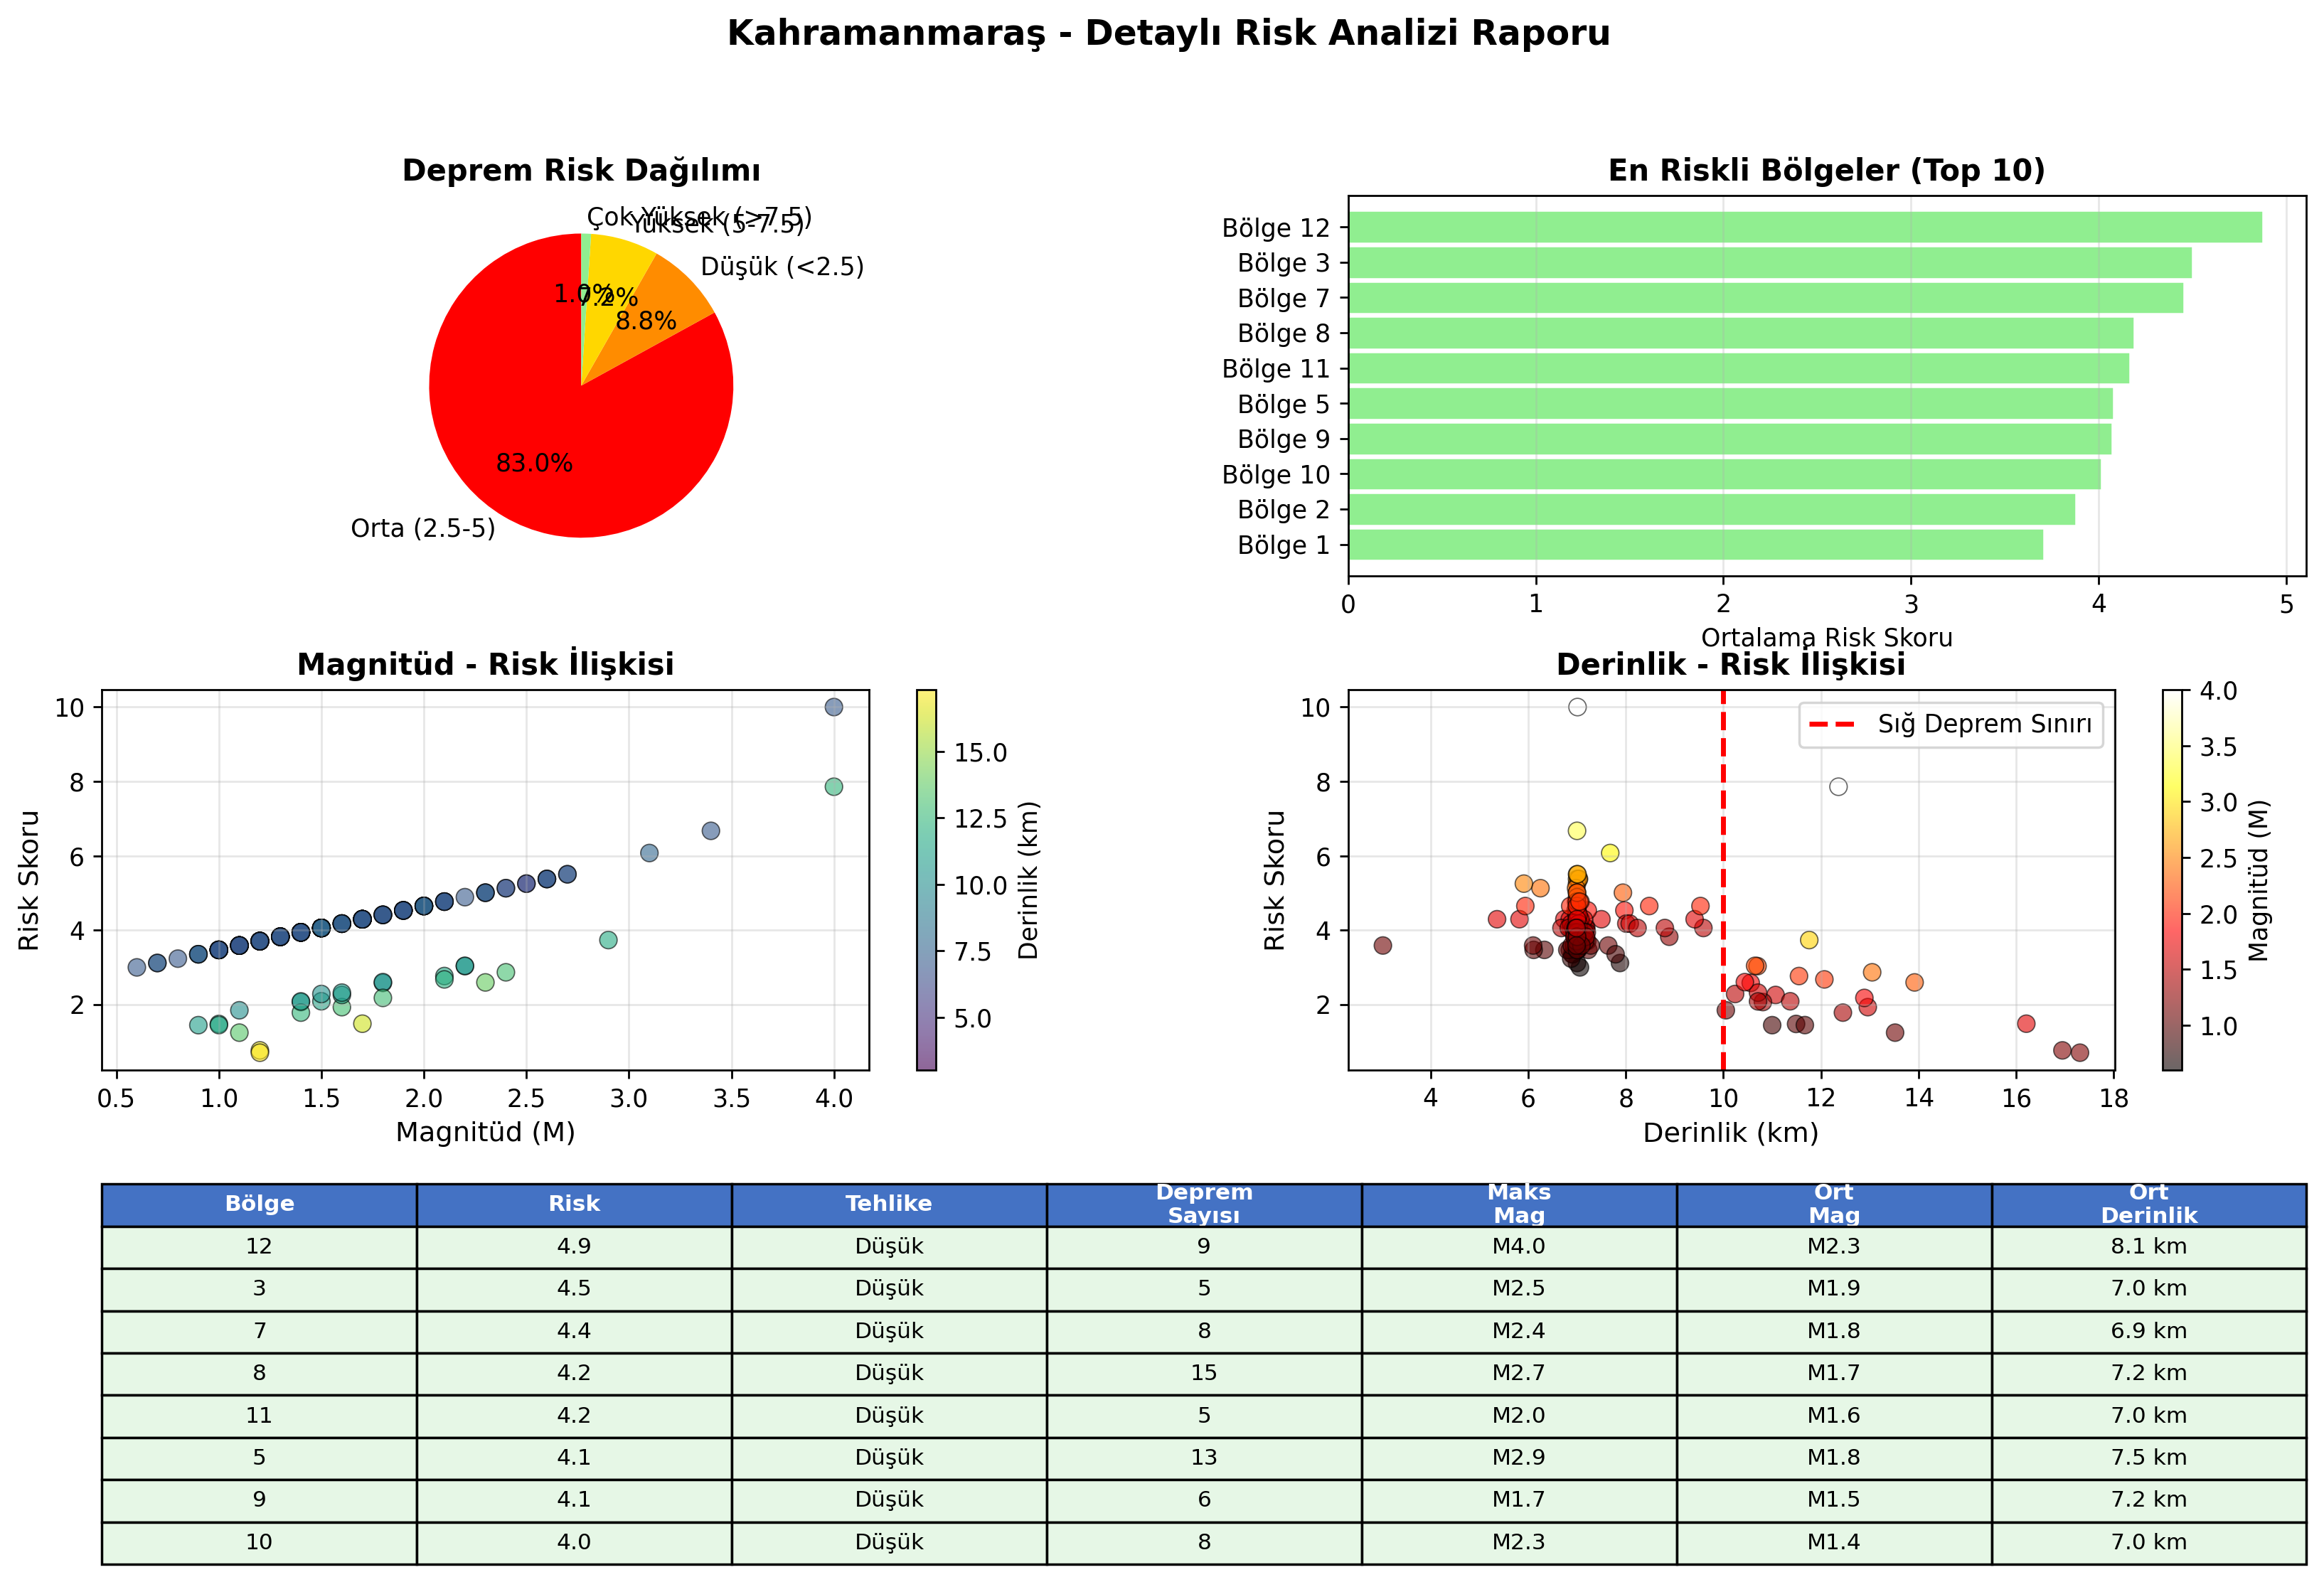The image size is (2324, 1582).
Task: Select the Orta (2.5-5) pie label
Action: point(423,528)
